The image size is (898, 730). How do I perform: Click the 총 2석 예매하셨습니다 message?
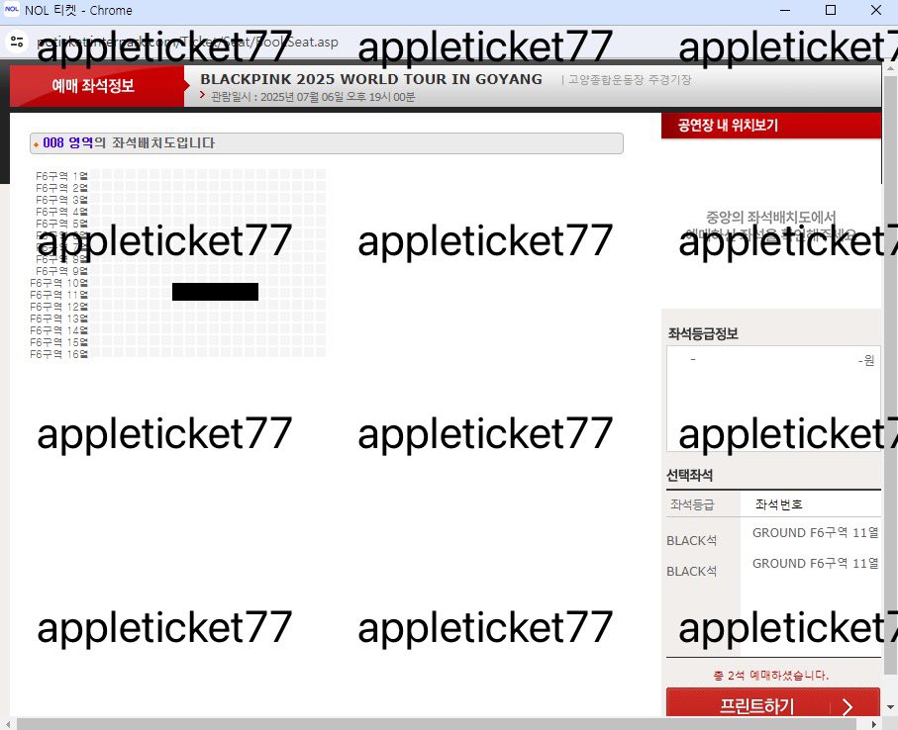[x=770, y=676]
